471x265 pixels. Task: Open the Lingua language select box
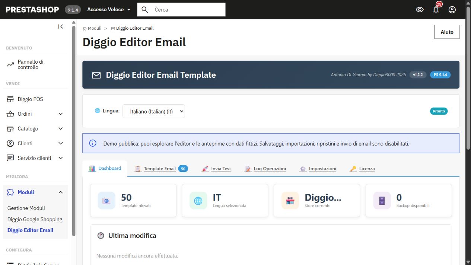[154, 111]
